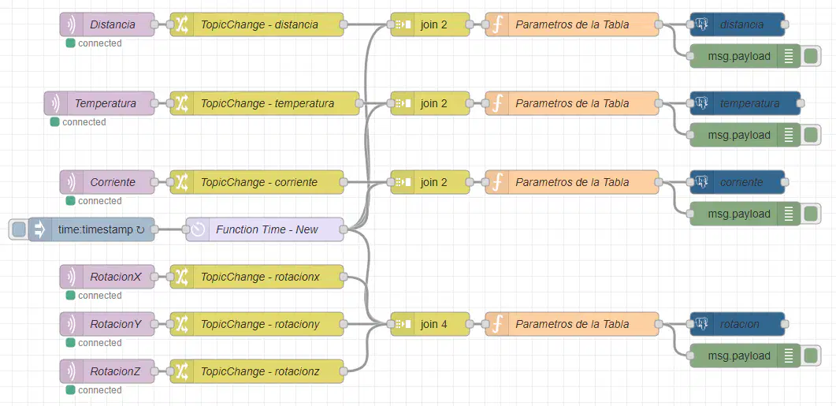836x406 pixels.
Task: Click the output port of TopicChange - rotacionz
Action: point(344,371)
